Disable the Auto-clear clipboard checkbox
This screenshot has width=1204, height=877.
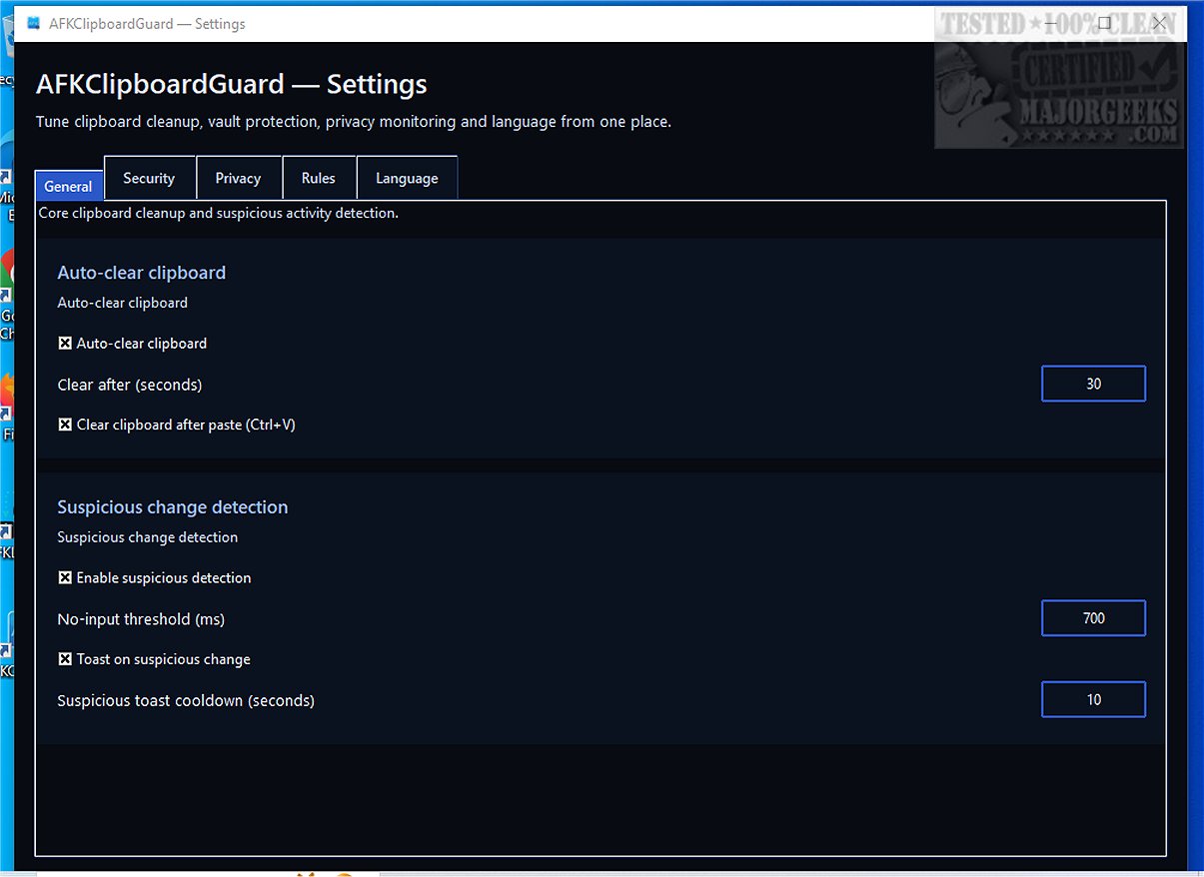(x=65, y=344)
